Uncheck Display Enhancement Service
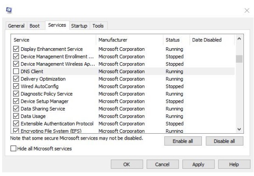This screenshot has height=176, width=254. click(16, 49)
